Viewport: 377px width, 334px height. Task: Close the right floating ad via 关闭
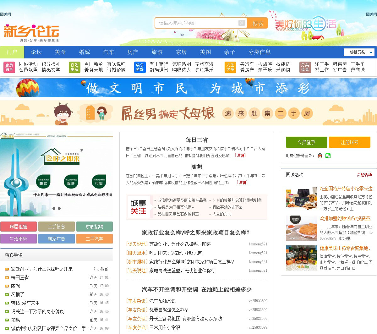point(371,14)
